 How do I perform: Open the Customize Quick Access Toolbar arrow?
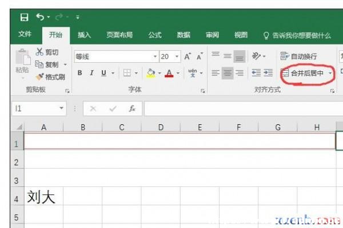(77, 17)
